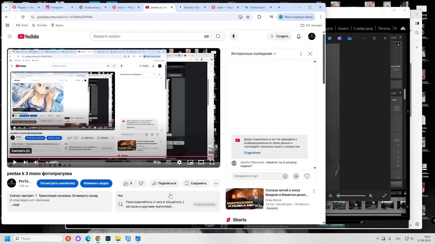Viewport: 435px width, 244px height.
Task: Open emoji picker in chat
Action: coord(285,176)
